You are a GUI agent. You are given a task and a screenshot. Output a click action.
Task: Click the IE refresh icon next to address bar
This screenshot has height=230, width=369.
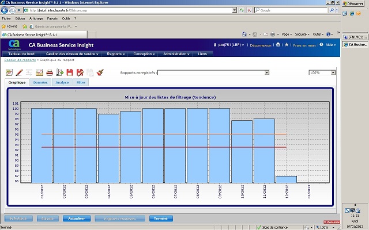tap(242, 10)
